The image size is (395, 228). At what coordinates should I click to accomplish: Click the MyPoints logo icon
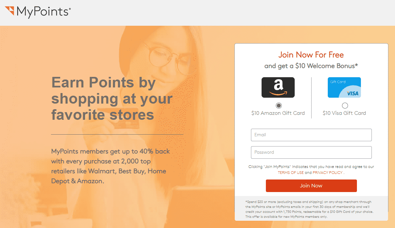point(10,11)
